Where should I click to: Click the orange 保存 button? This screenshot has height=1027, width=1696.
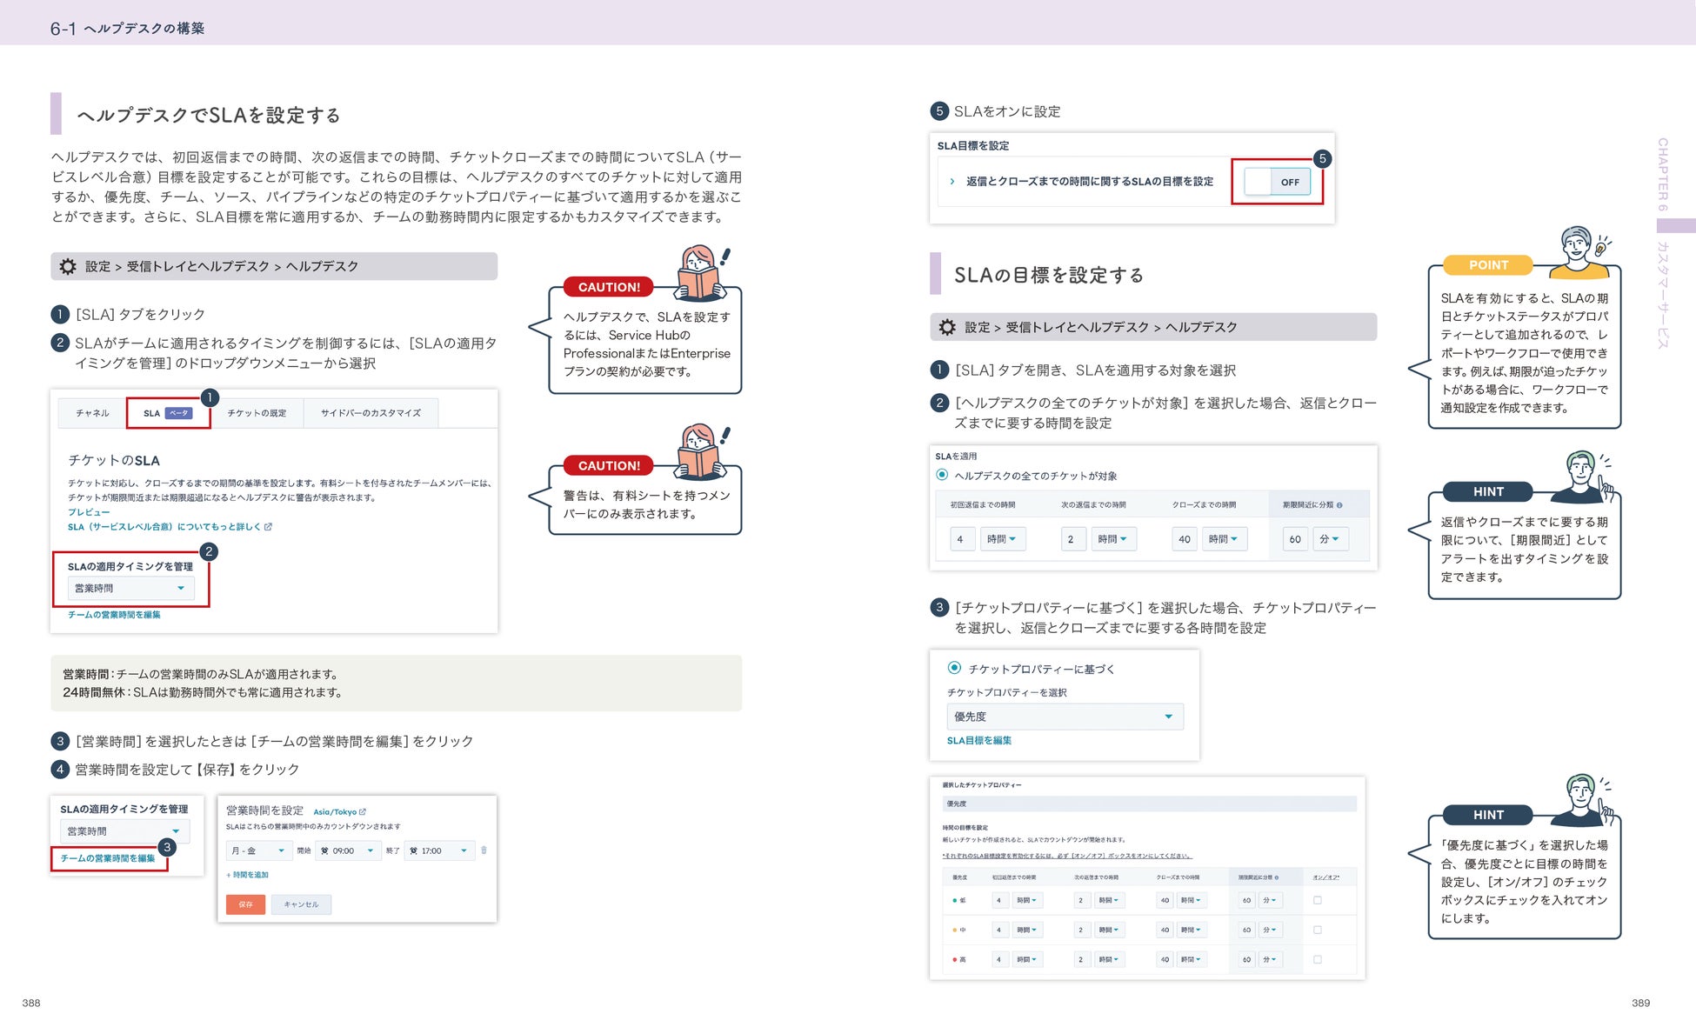(245, 904)
